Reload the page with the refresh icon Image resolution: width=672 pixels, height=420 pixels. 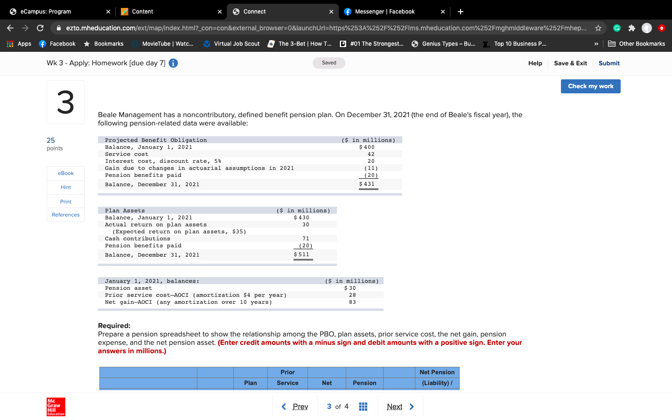40,28
